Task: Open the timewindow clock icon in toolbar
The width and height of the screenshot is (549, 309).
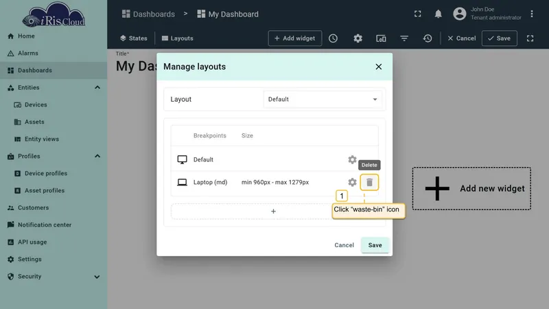Action: 333,38
